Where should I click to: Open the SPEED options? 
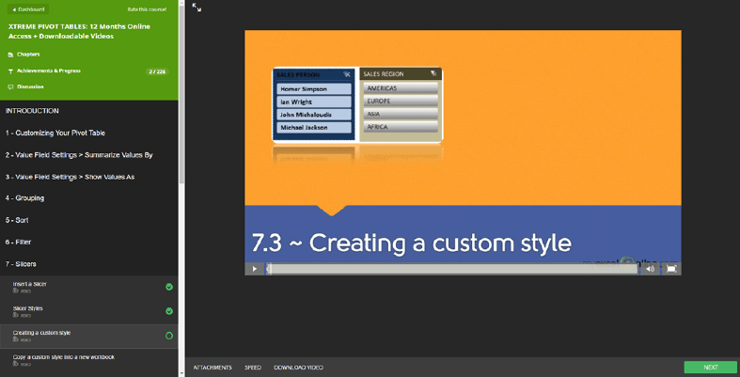click(253, 368)
